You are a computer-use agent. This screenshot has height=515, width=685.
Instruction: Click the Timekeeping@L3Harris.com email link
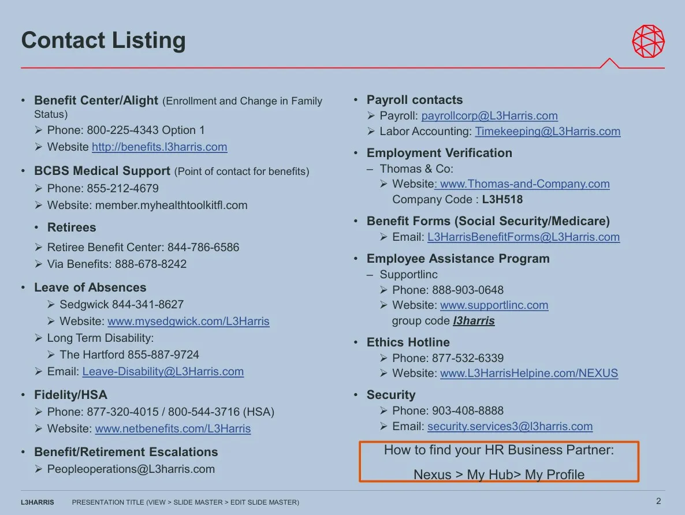[548, 131]
